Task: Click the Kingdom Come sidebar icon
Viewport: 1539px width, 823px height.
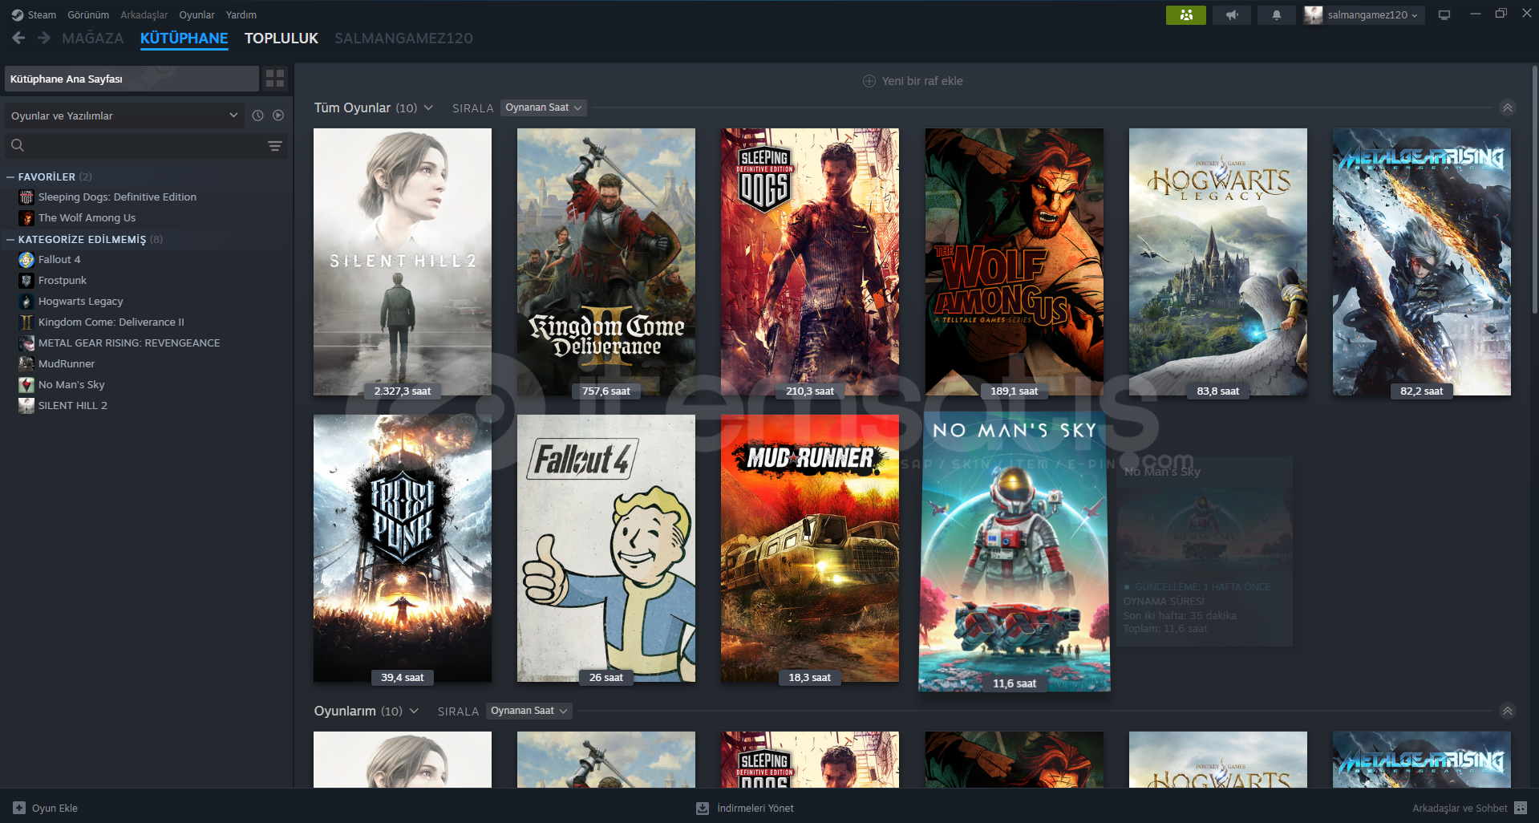Action: [x=26, y=322]
